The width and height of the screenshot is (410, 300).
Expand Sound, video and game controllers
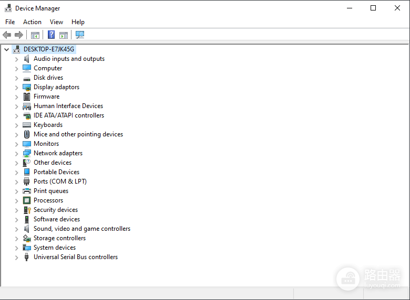click(x=16, y=229)
